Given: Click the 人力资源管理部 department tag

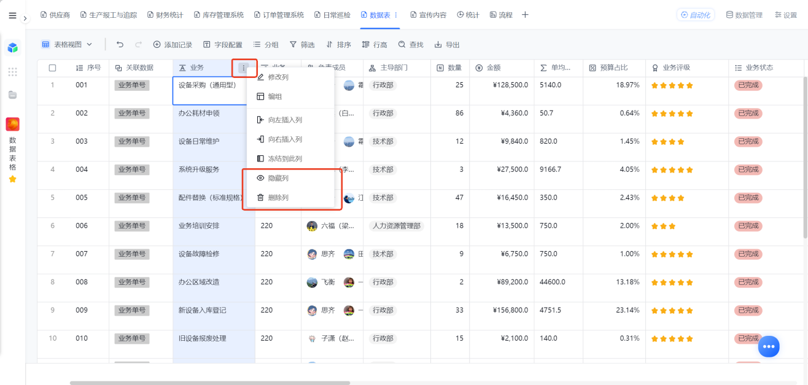Looking at the screenshot, I should tap(397, 226).
